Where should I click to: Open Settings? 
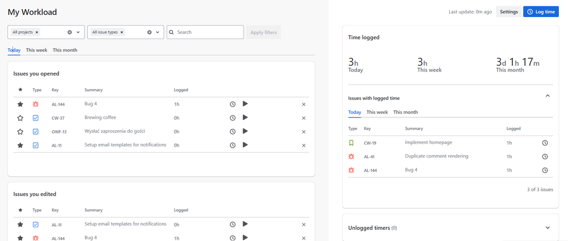pos(509,11)
